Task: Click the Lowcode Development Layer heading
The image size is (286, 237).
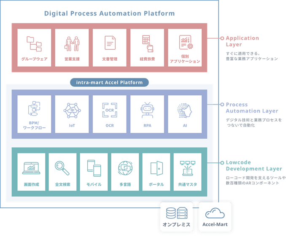Action: (254, 166)
